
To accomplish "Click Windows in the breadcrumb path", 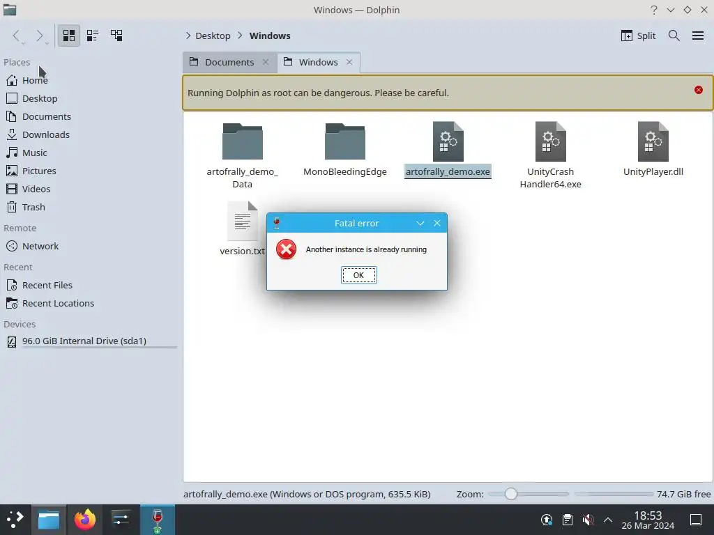I will pyautogui.click(x=270, y=36).
